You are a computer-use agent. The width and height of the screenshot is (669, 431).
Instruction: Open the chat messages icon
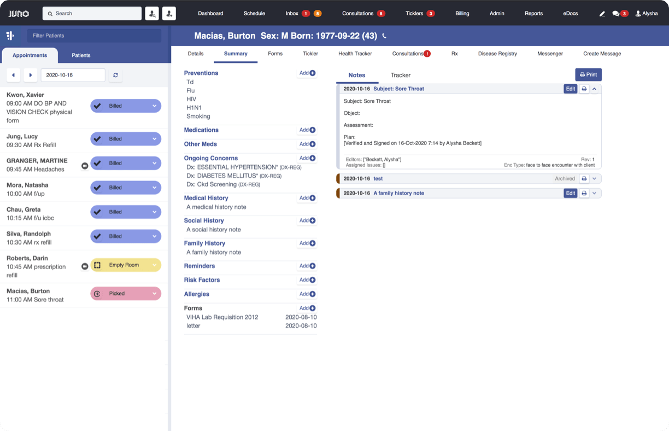(616, 14)
